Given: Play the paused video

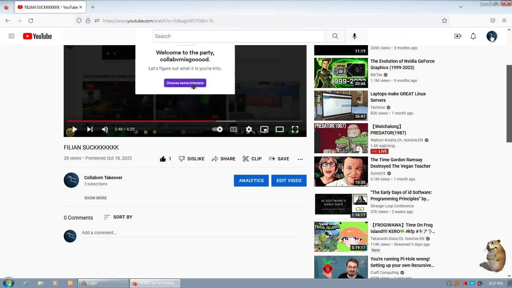Looking at the screenshot, I should [x=75, y=129].
